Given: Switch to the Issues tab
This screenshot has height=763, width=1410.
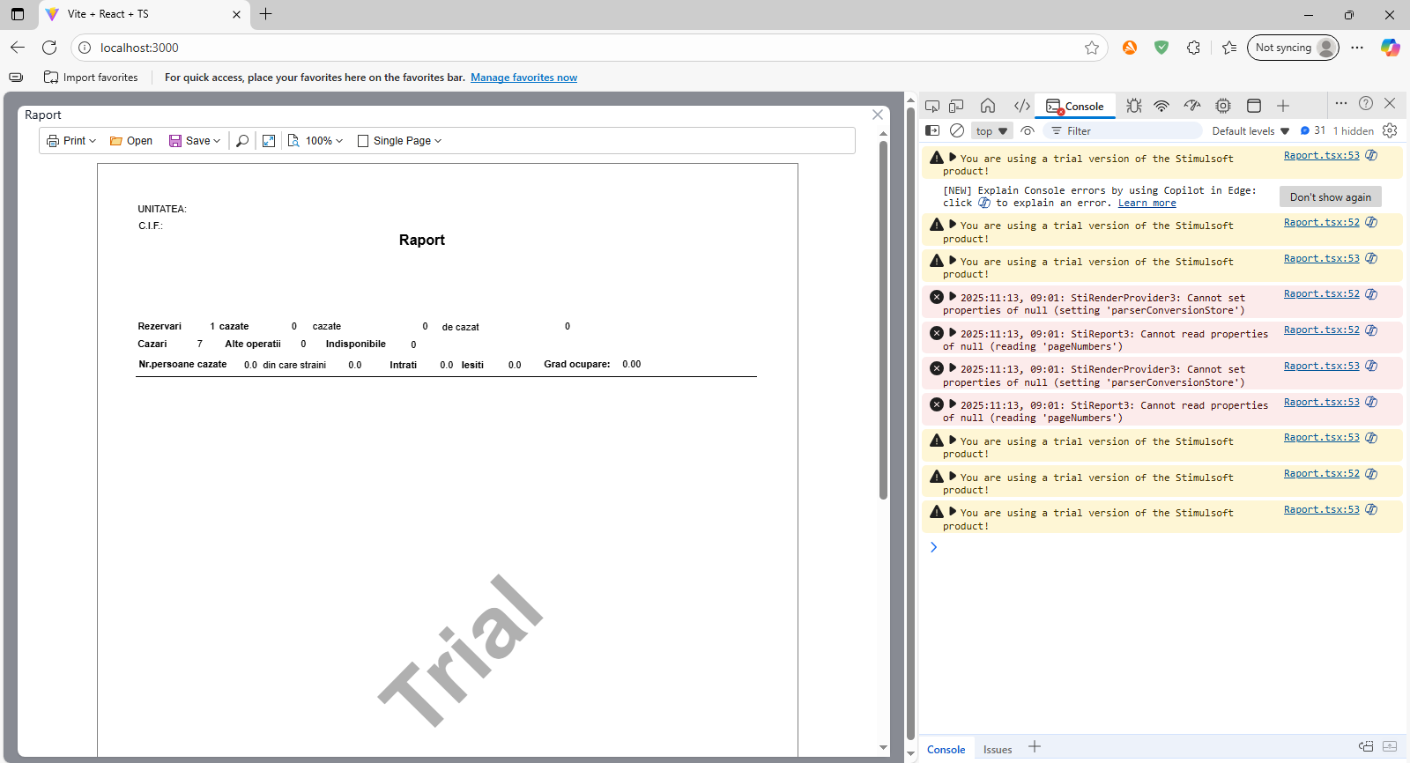Looking at the screenshot, I should click(998, 749).
